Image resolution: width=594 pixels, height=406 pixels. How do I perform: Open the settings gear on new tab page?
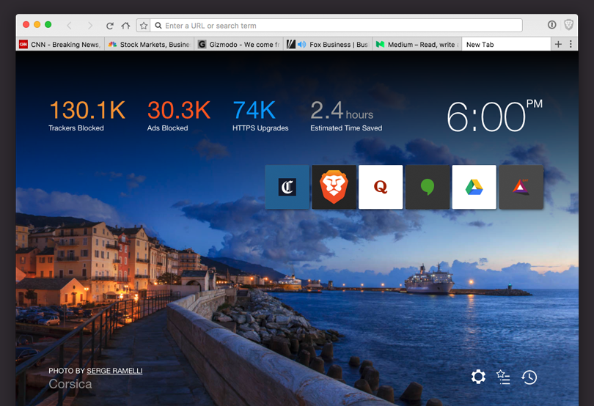point(478,377)
